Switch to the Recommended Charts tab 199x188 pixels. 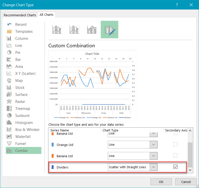20,15
